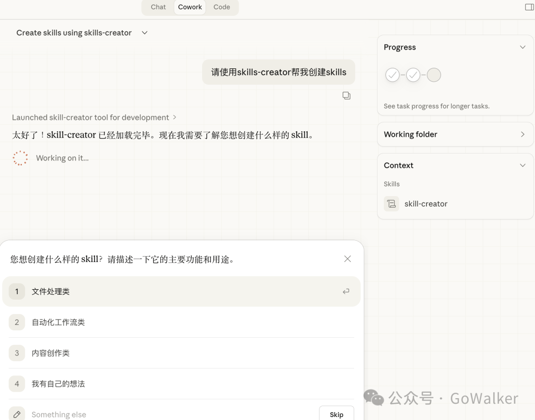The image size is (535, 420).
Task: Expand the Working folder panel
Action: tap(455, 134)
